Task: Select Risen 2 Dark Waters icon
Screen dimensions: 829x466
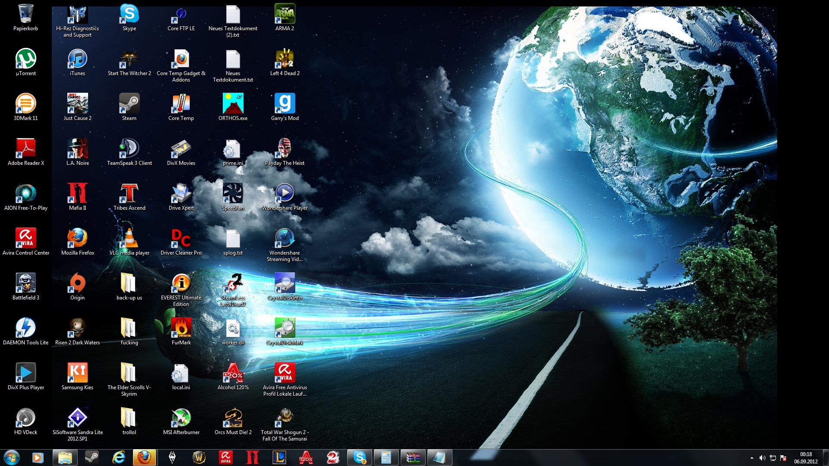Action: pyautogui.click(x=77, y=331)
